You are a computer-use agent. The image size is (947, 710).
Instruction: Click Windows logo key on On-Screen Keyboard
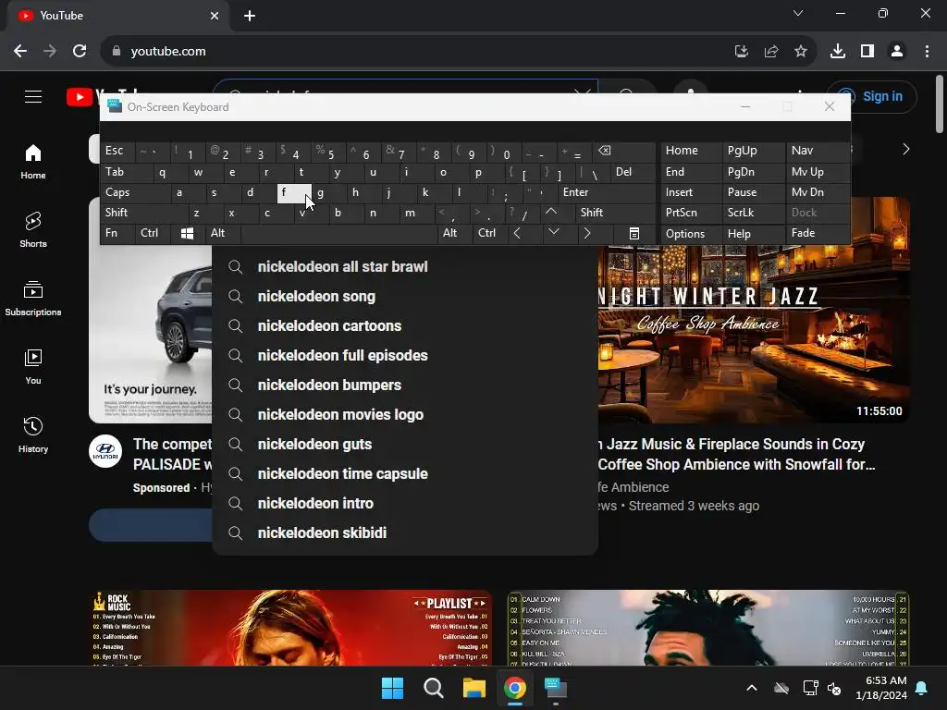click(187, 233)
